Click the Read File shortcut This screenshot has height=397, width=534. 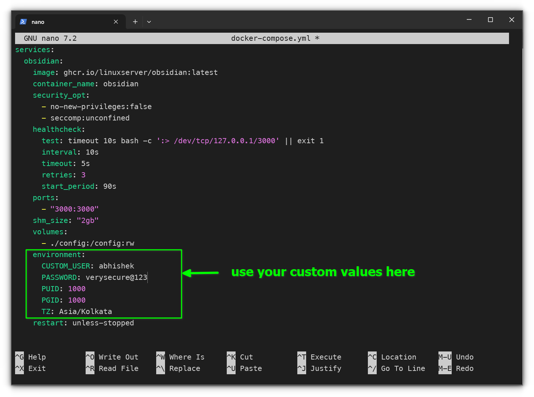pos(112,368)
